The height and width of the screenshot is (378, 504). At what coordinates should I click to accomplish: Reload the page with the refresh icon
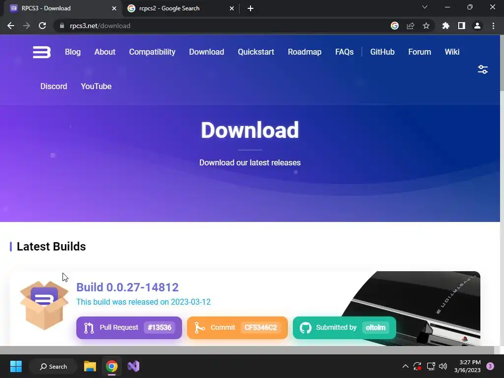42,26
